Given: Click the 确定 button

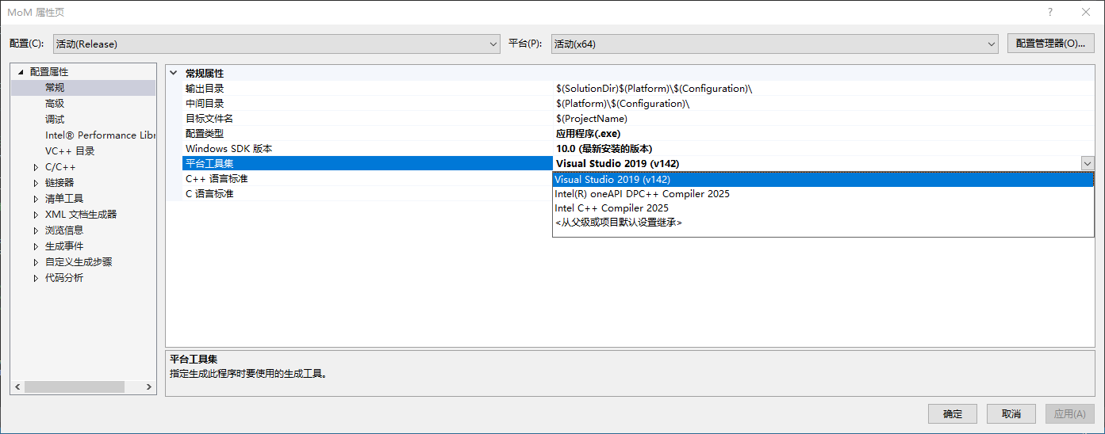Looking at the screenshot, I should click(x=953, y=414).
